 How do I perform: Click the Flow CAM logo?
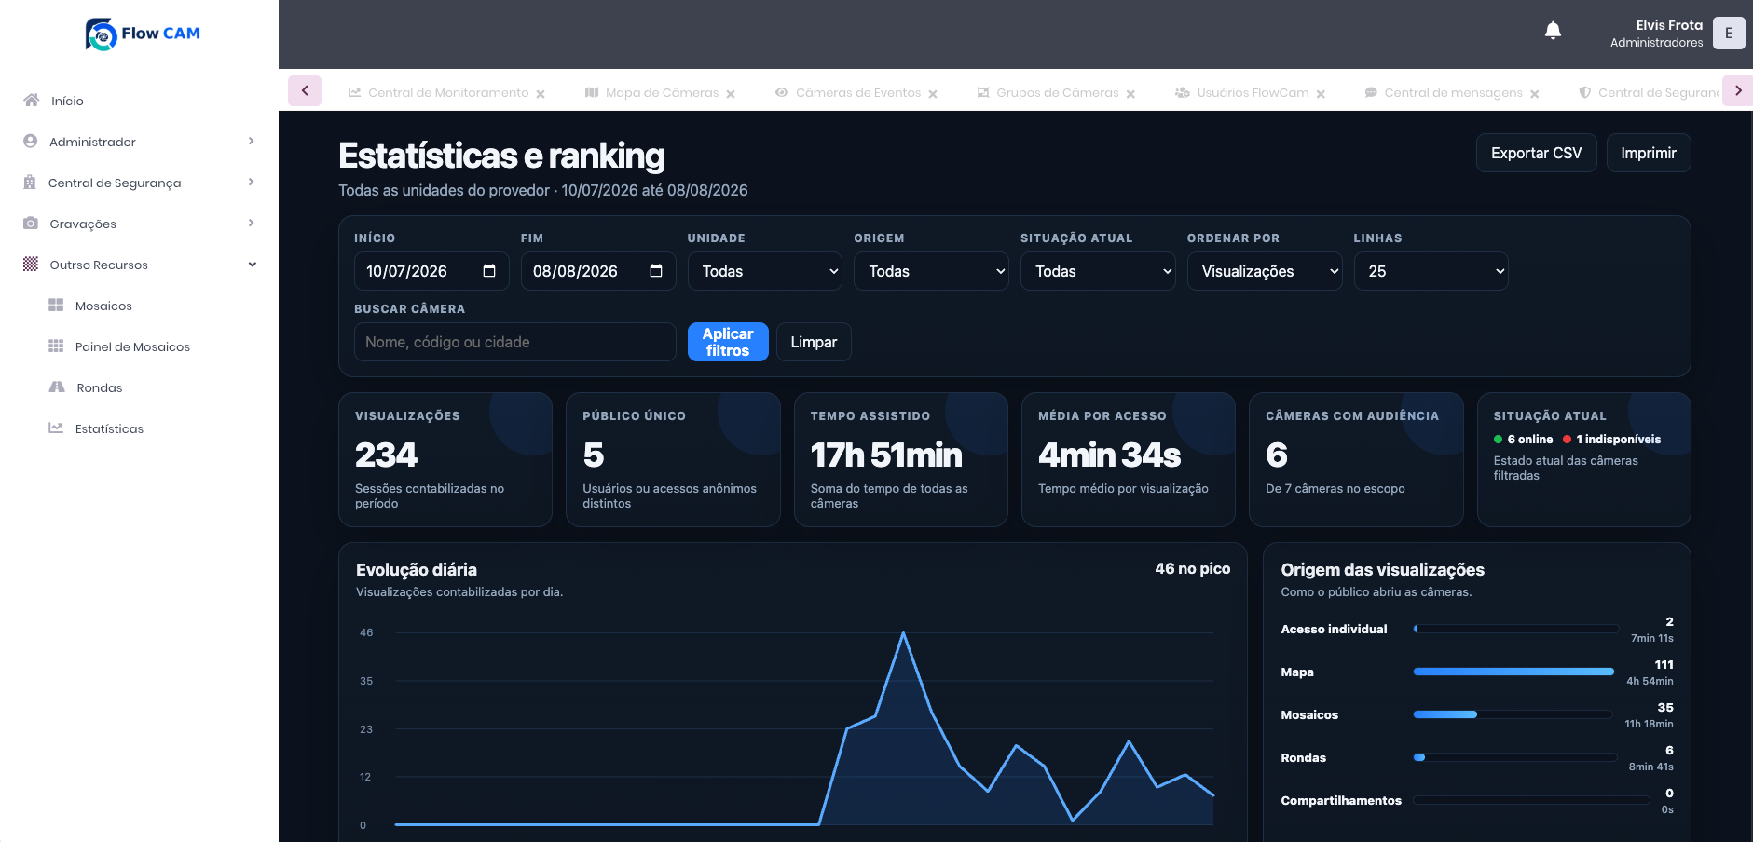click(x=143, y=34)
